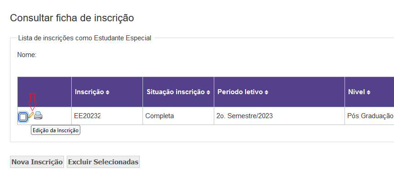Select the Consultar ficha de inscrição heading

pos(72,18)
